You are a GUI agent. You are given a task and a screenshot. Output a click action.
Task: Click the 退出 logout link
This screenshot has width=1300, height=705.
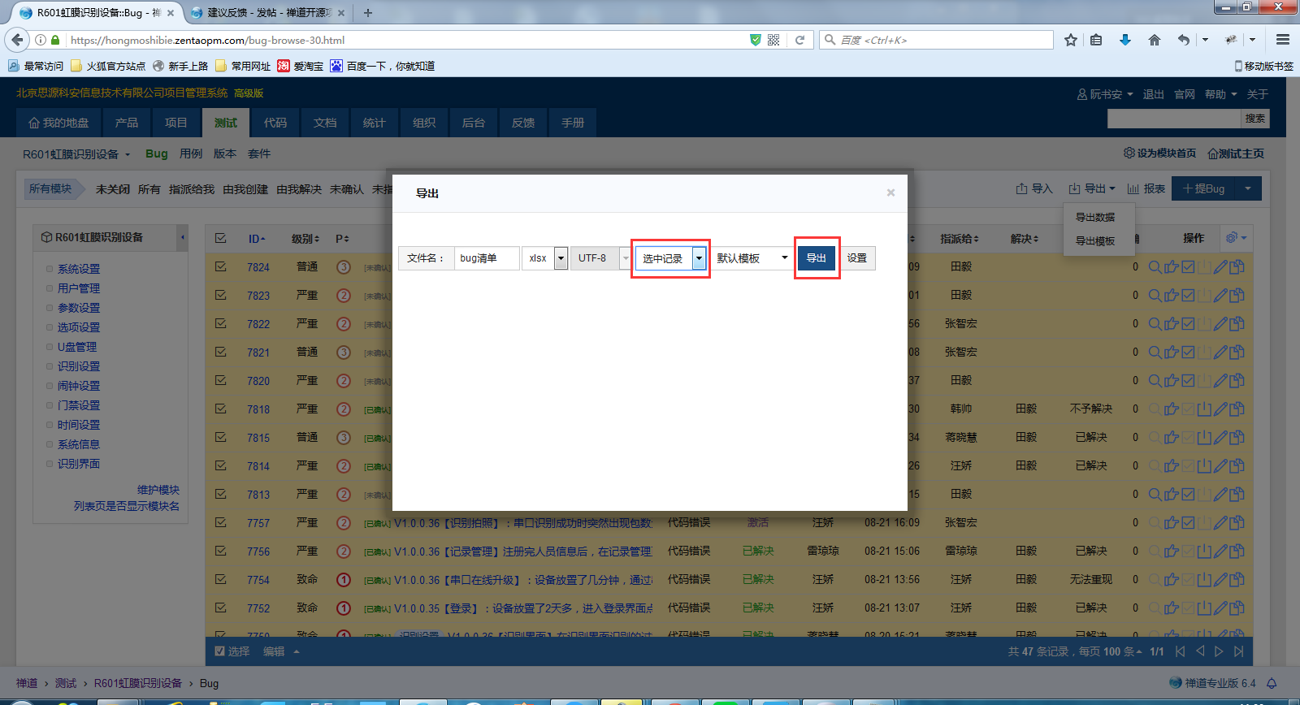pyautogui.click(x=1154, y=94)
